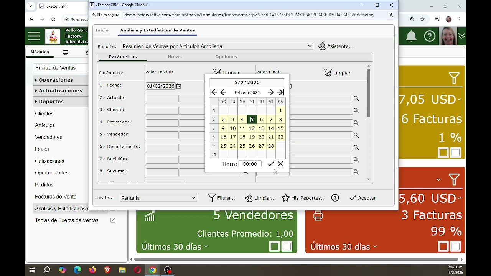Click Aceptar button
The width and height of the screenshot is (491, 276).
pos(362,198)
